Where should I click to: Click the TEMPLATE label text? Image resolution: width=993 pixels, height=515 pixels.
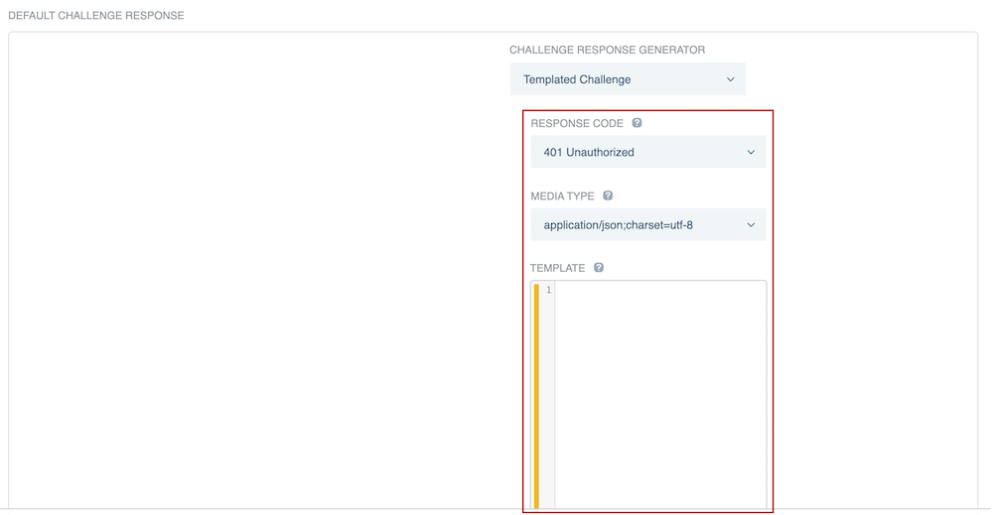click(557, 268)
